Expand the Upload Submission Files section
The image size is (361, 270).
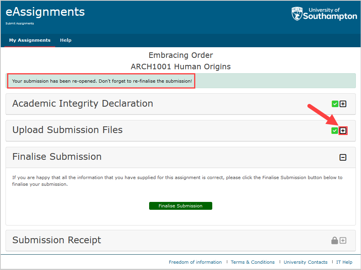pyautogui.click(x=342, y=130)
